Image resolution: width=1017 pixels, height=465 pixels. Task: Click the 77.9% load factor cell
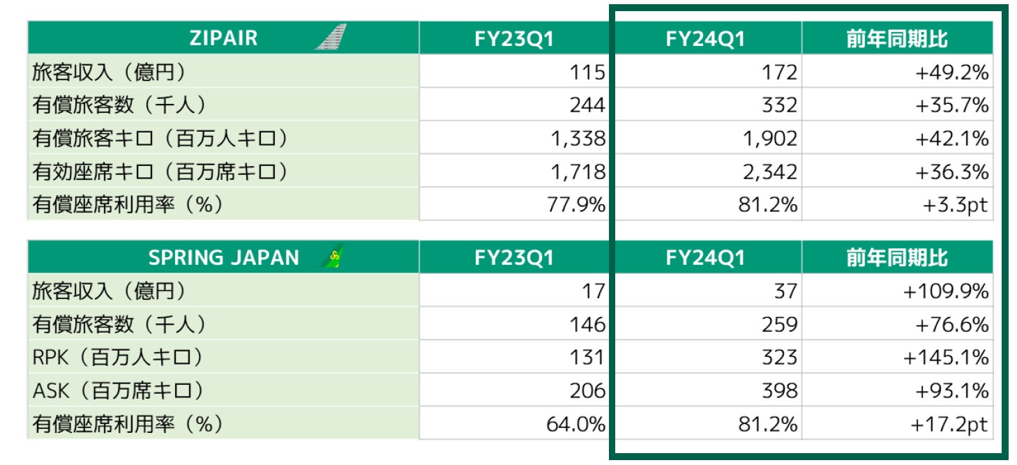point(514,204)
